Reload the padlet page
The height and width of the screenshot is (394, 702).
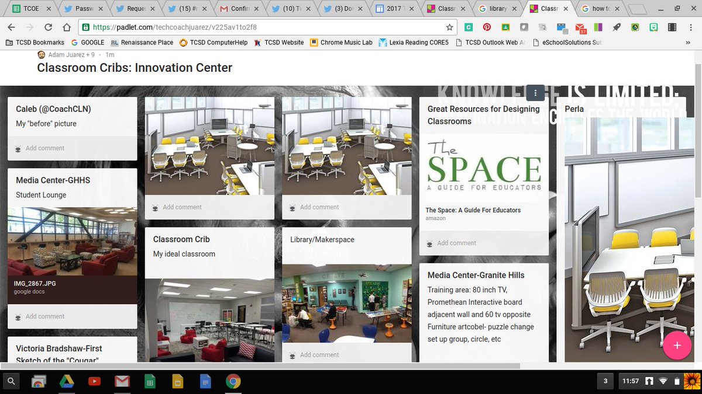[x=48, y=27]
